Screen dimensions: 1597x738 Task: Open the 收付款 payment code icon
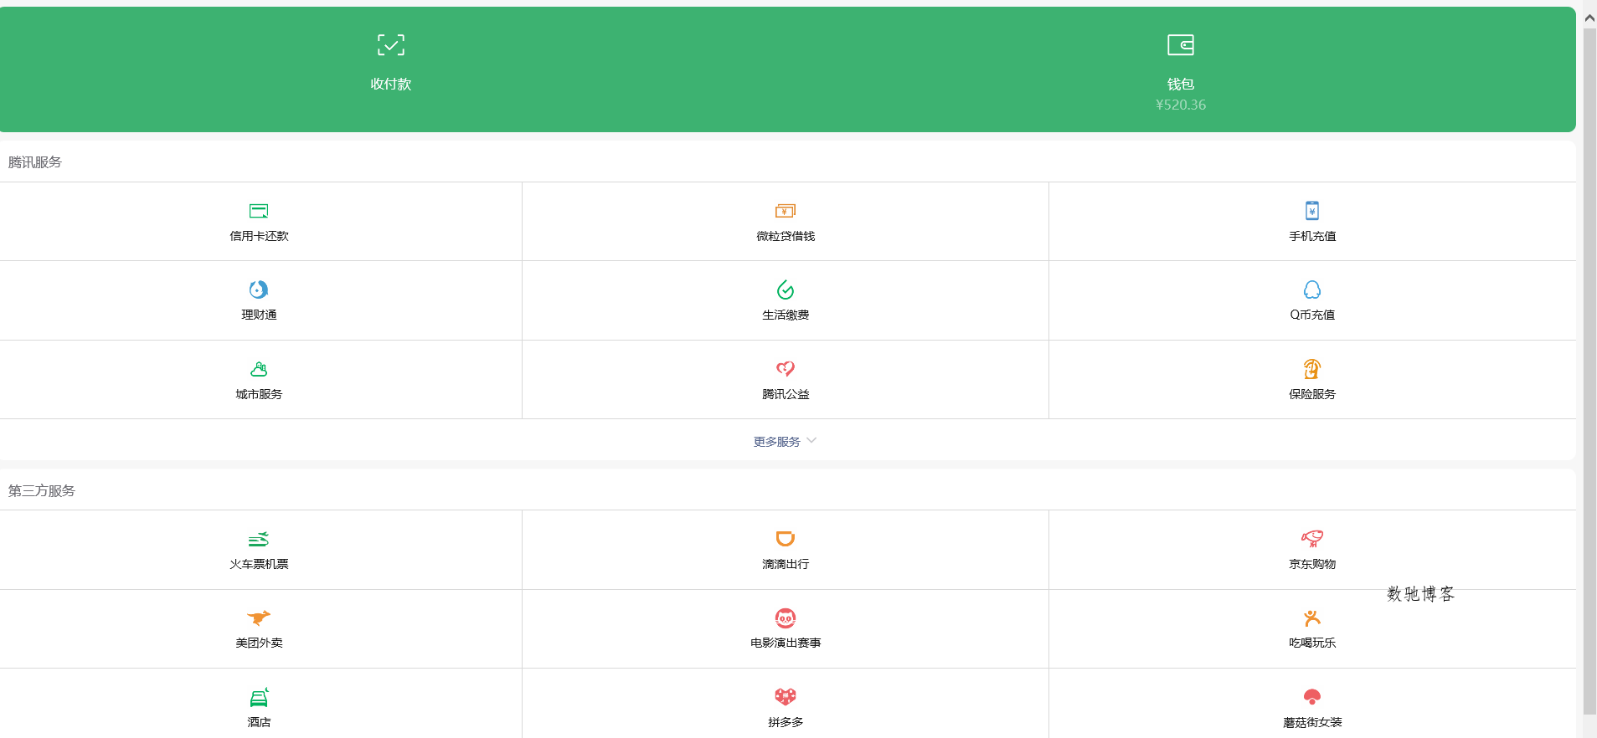pyautogui.click(x=391, y=45)
